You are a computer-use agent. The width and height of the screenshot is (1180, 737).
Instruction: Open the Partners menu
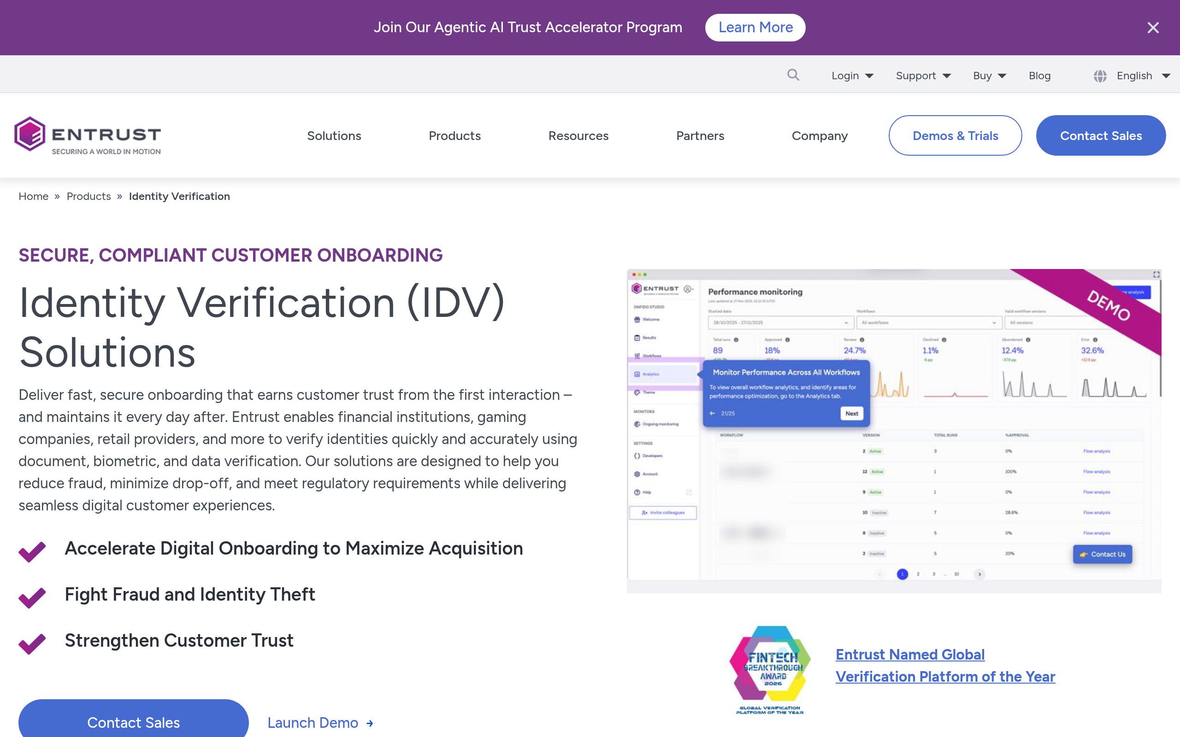pyautogui.click(x=700, y=135)
